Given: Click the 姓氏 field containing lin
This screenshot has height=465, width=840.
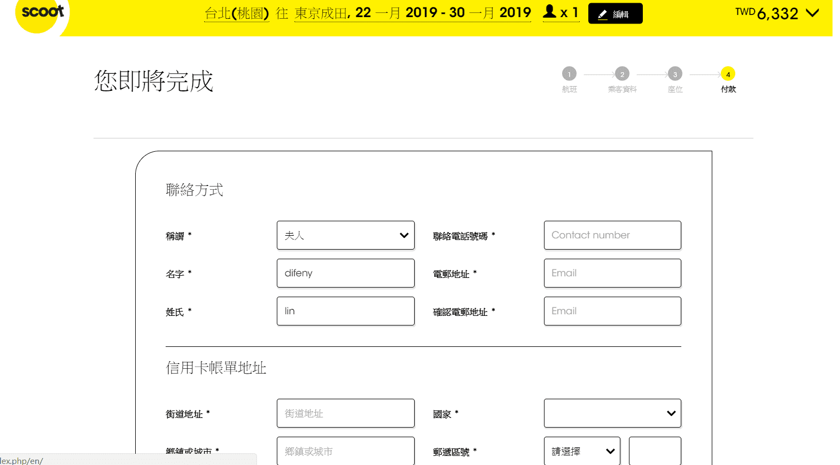Looking at the screenshot, I should (345, 311).
